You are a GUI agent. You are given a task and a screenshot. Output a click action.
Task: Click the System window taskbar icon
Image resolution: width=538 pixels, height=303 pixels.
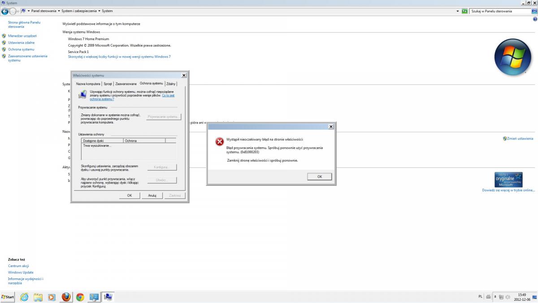click(108, 297)
